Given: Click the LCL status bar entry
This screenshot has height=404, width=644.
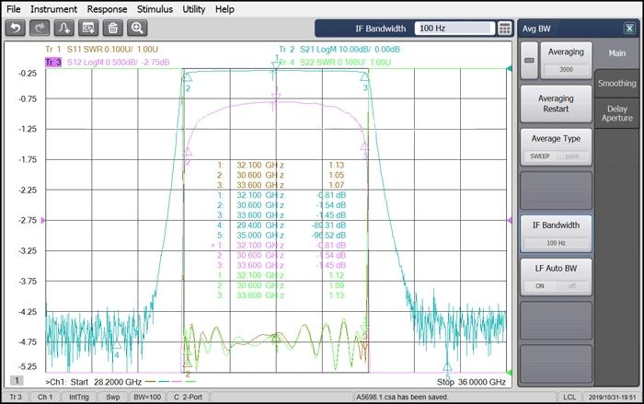Looking at the screenshot, I should pyautogui.click(x=569, y=397).
